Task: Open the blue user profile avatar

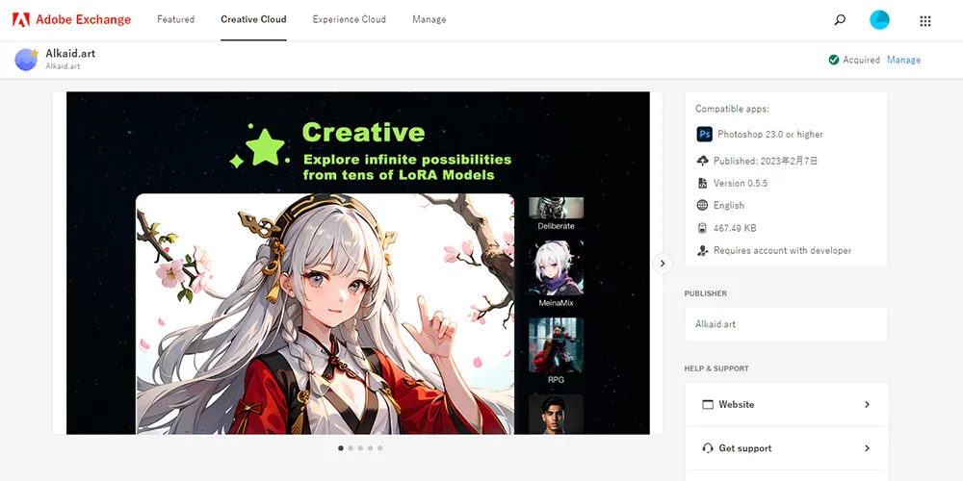Action: (x=879, y=20)
